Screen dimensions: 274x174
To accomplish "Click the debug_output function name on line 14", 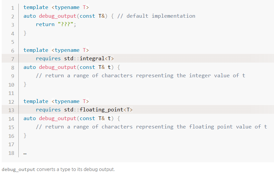I will click(58, 118).
